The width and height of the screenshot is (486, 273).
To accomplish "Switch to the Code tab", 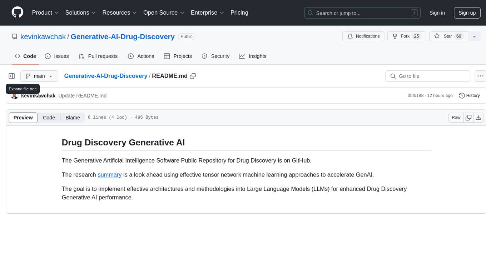I will [25, 56].
